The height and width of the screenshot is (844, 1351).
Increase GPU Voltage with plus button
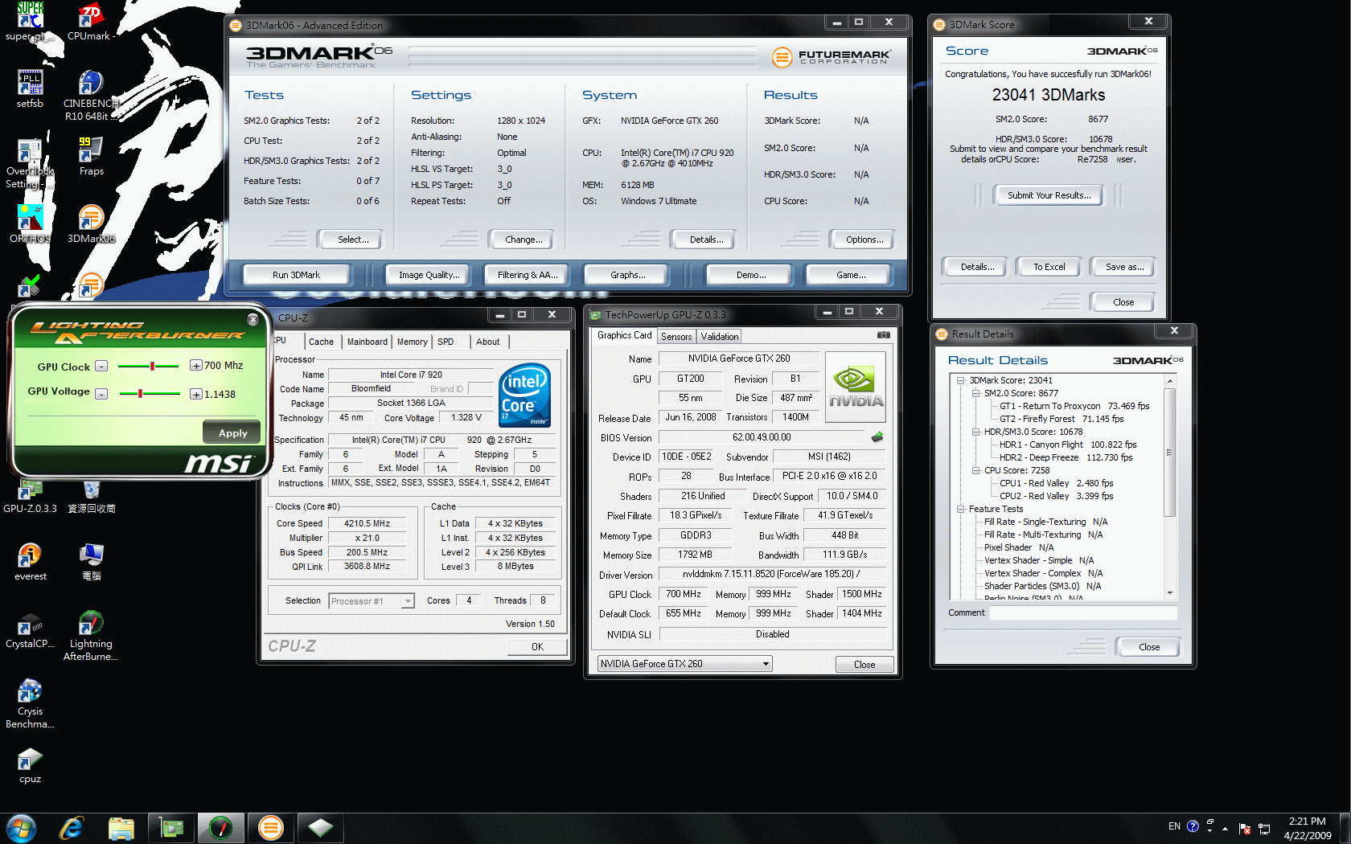coord(196,394)
